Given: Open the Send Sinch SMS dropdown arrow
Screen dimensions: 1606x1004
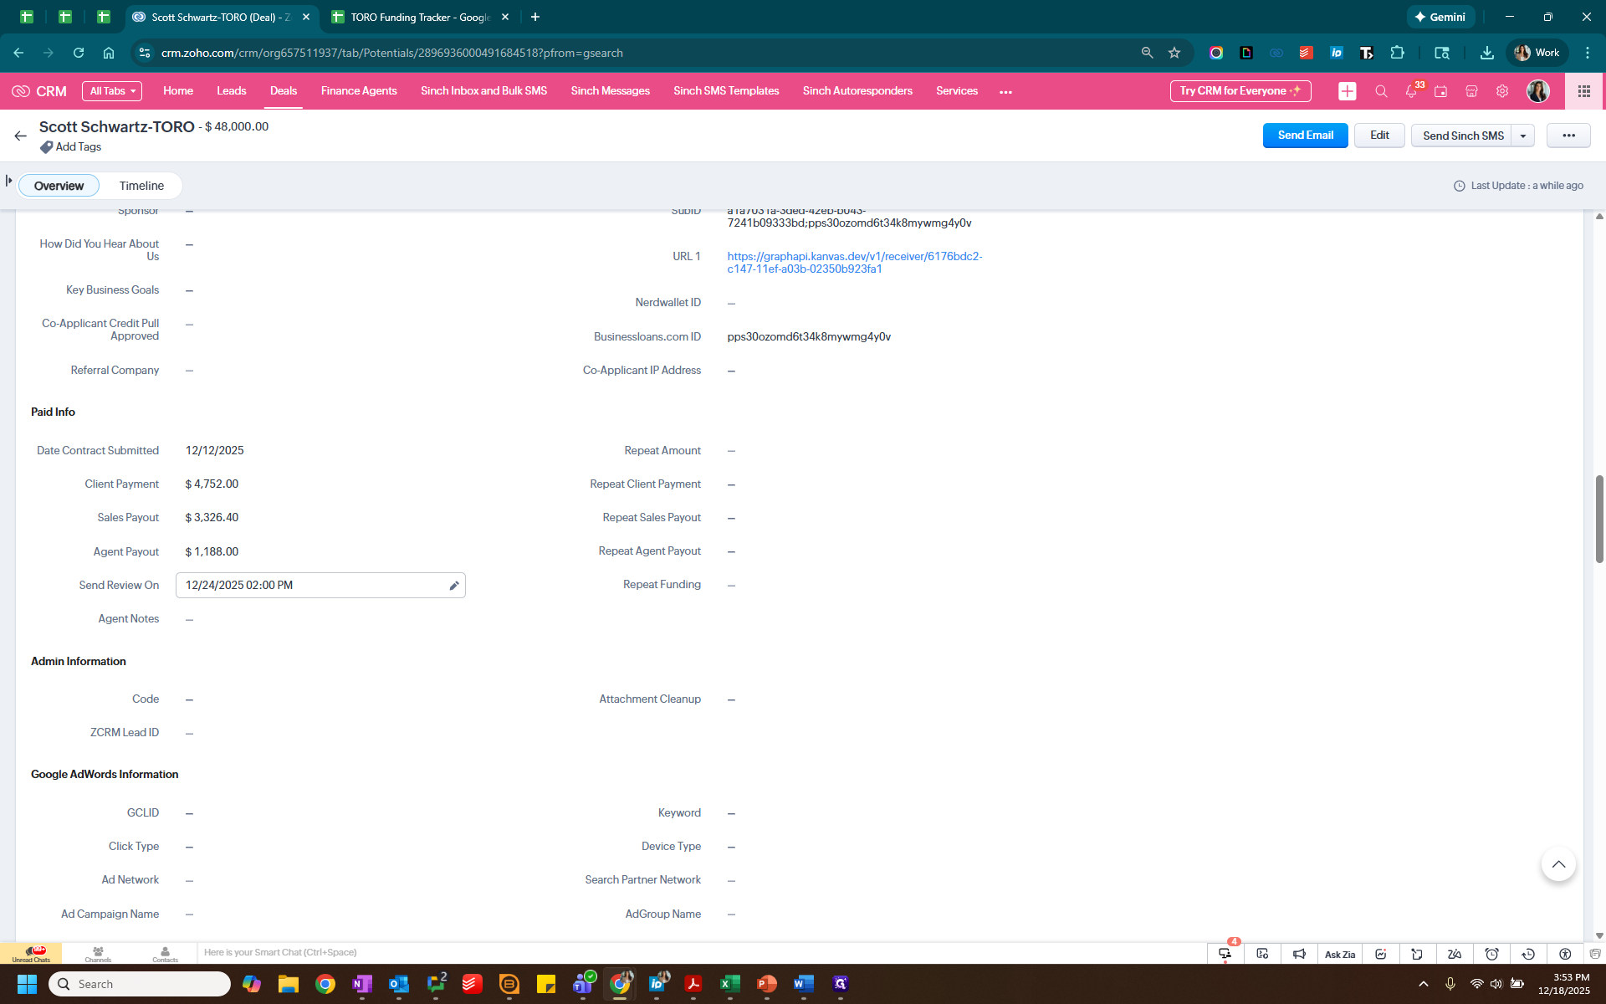Looking at the screenshot, I should pyautogui.click(x=1523, y=136).
